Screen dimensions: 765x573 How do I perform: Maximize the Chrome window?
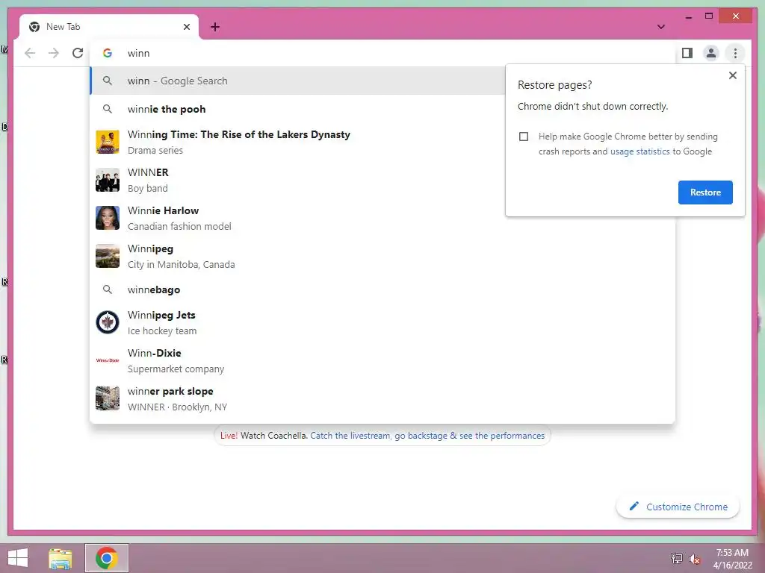(709, 16)
